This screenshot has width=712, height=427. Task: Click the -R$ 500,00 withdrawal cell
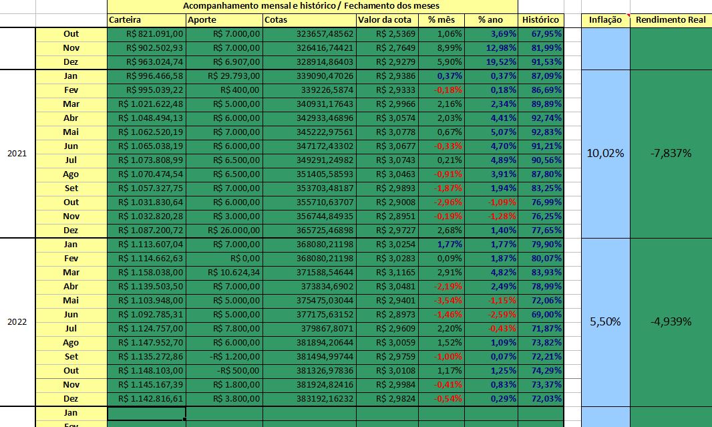point(224,371)
